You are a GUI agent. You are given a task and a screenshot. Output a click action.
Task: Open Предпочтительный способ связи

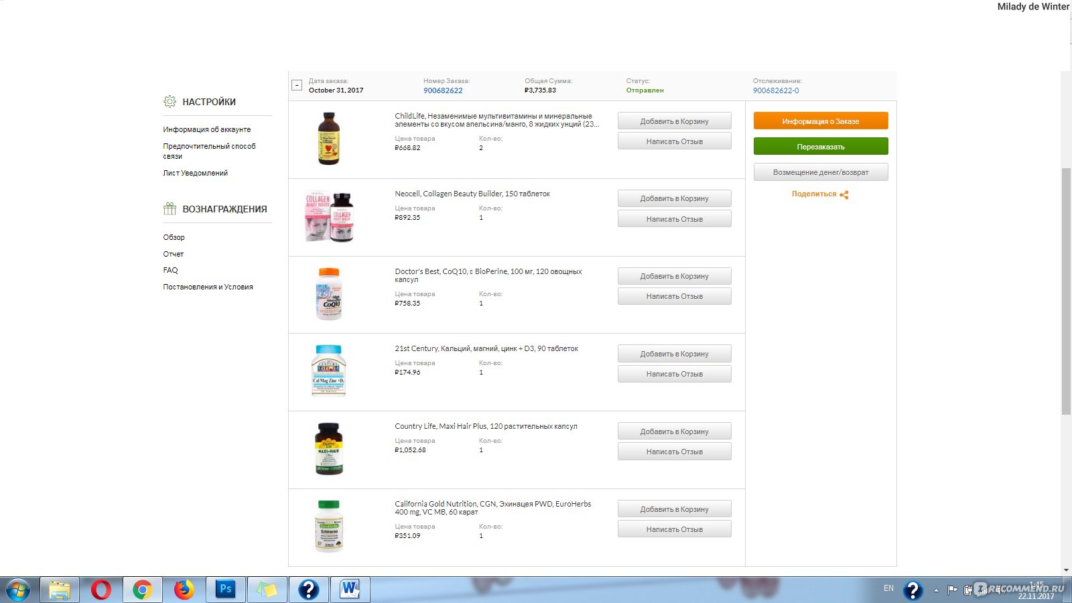pyautogui.click(x=209, y=151)
